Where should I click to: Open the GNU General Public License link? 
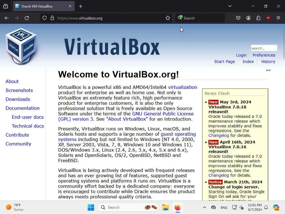click(x=163, y=114)
